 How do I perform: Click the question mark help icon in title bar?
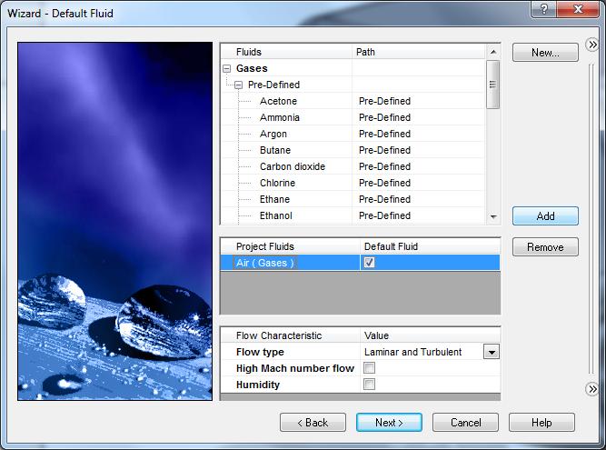tap(544, 9)
